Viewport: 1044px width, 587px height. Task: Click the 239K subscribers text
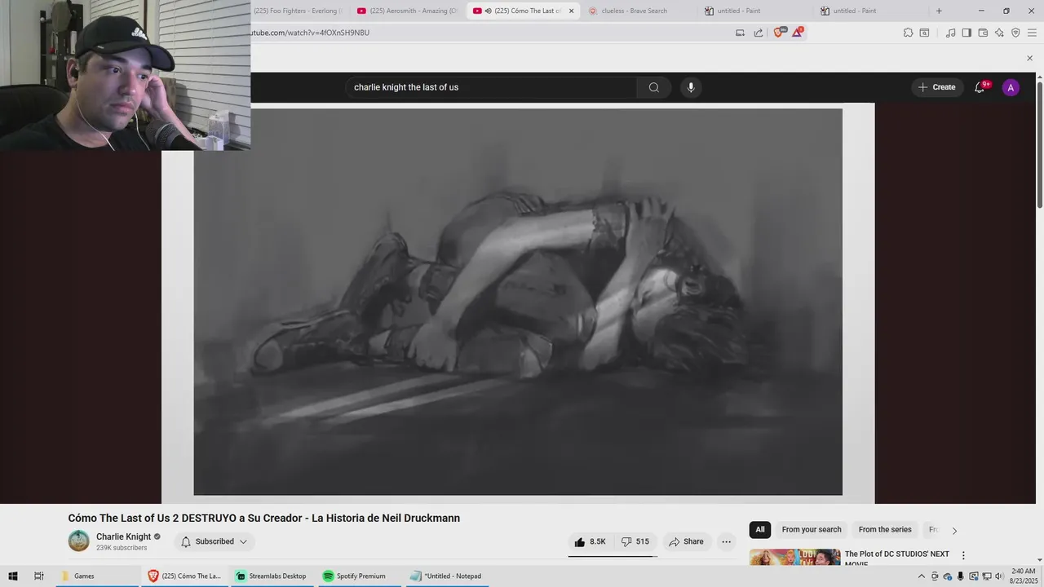click(x=122, y=548)
